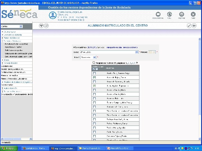Open the Formación folder taskbar item

91,148
